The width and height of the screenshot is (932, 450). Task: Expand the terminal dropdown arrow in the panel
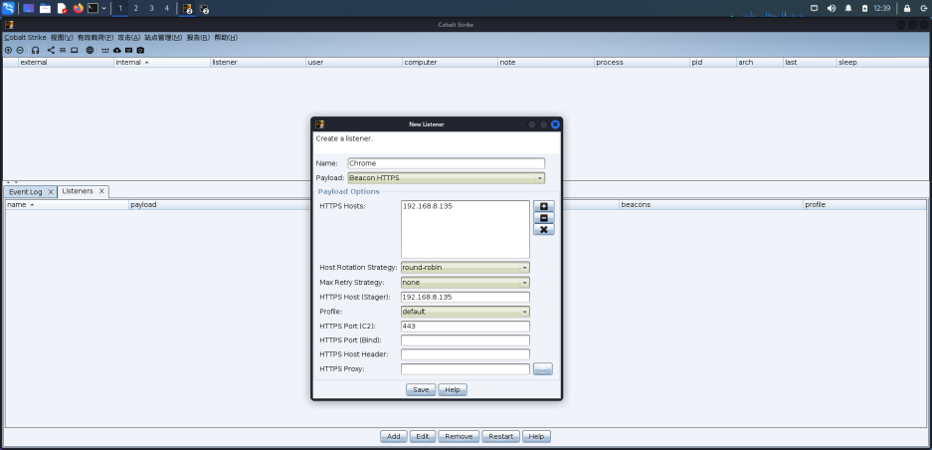(x=104, y=8)
